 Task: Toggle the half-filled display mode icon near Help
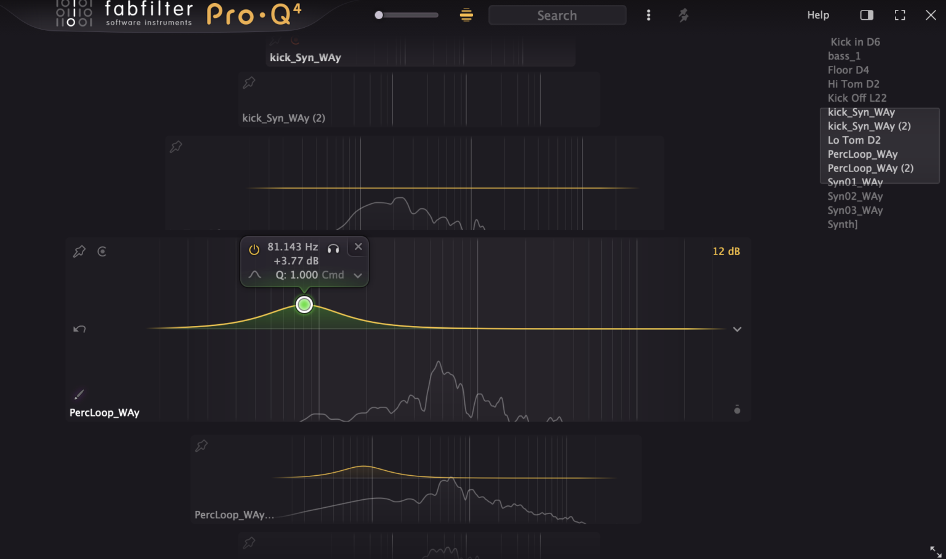867,14
